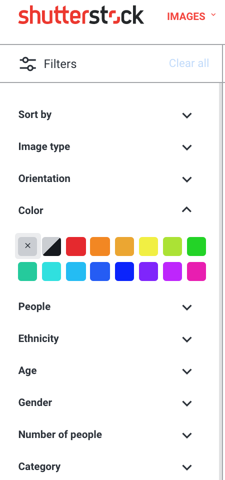Click the Shutterstock logo
This screenshot has width=225, height=480.
click(x=81, y=15)
